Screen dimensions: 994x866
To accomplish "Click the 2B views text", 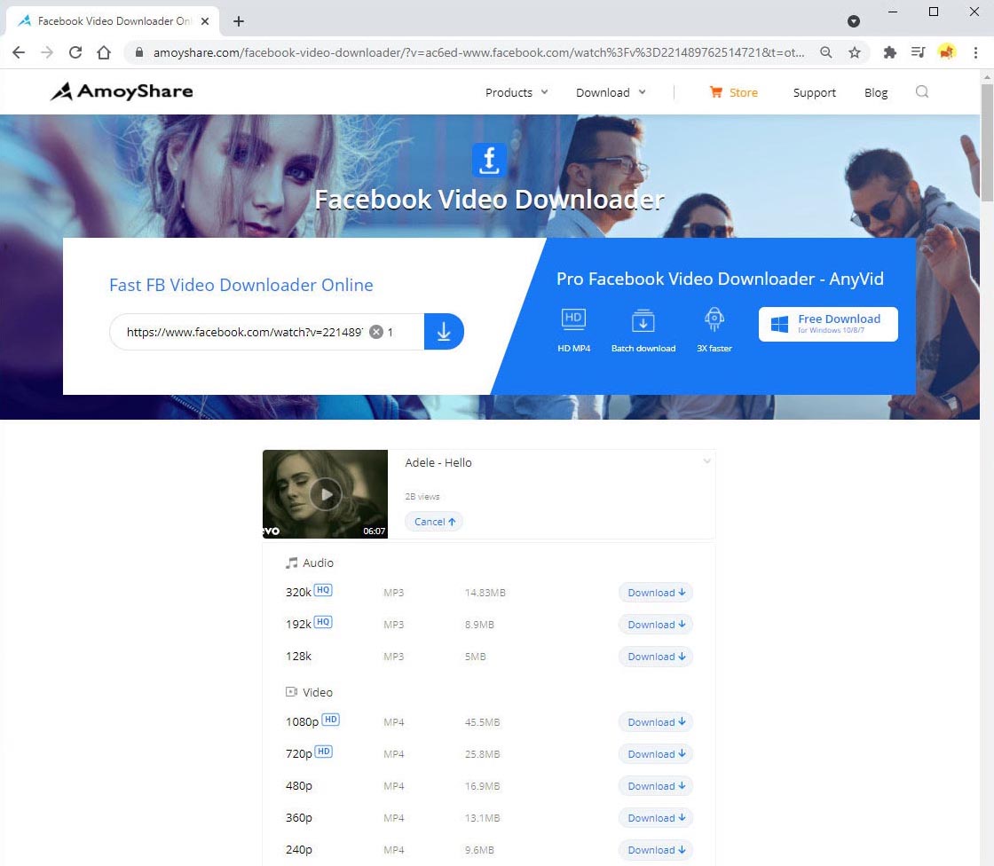I will [x=422, y=496].
